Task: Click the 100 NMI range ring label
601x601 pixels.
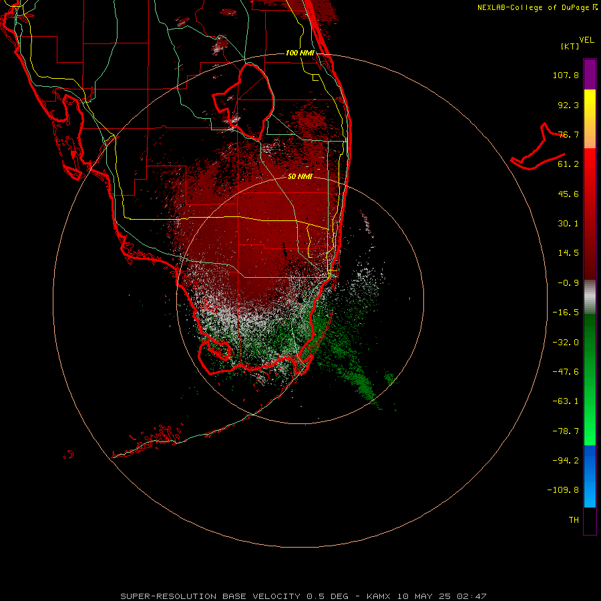Action: pyautogui.click(x=300, y=53)
